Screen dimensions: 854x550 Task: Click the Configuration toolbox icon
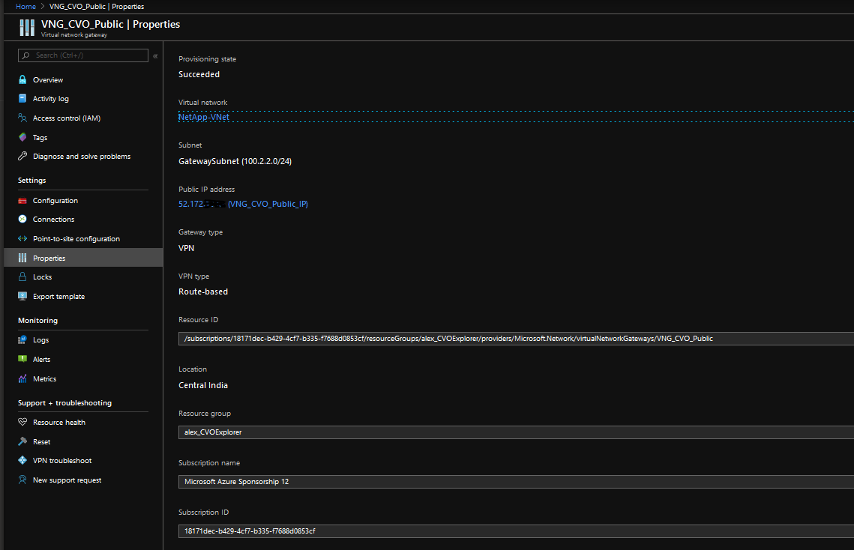pos(22,200)
